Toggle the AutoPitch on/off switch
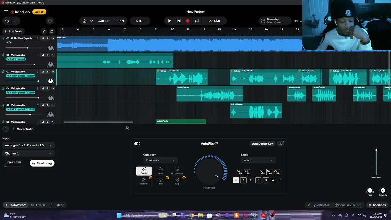Screen dimensions: 391x220 pyautogui.click(x=137, y=144)
